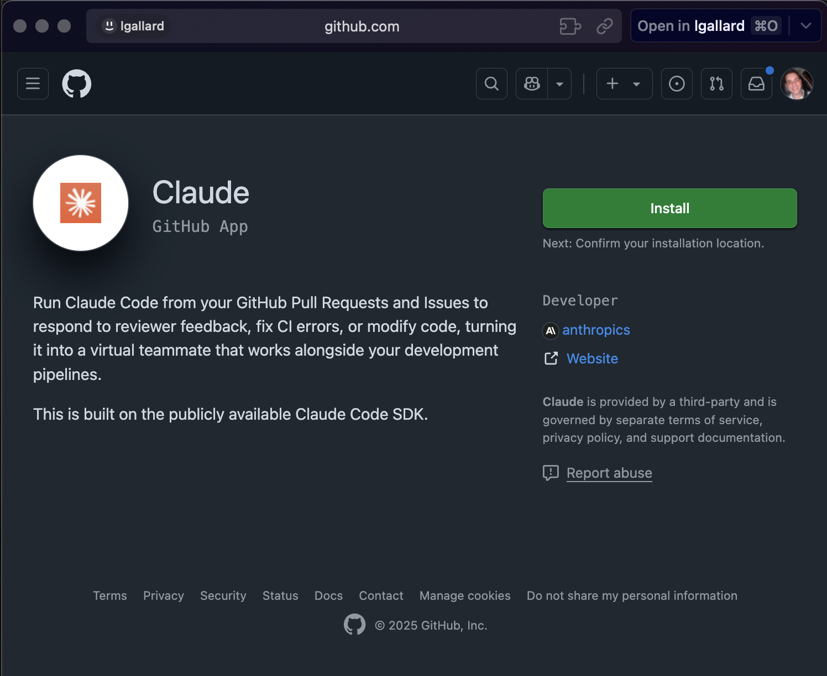Open the Terms footer link
This screenshot has height=676, width=827.
click(110, 595)
